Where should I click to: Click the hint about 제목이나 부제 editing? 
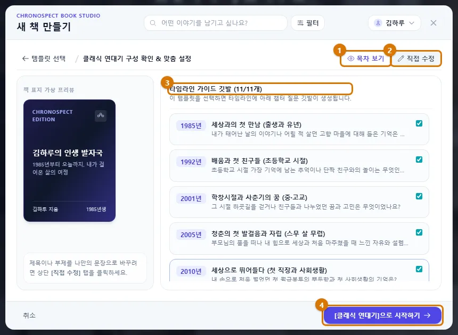coord(85,267)
